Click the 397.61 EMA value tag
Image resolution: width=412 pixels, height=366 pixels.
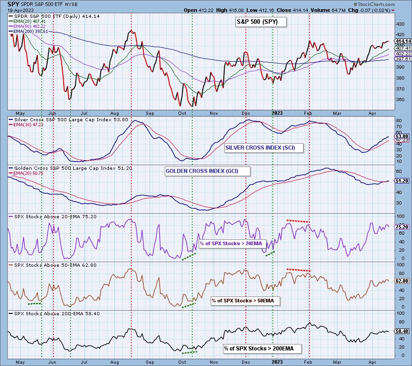tap(403, 59)
